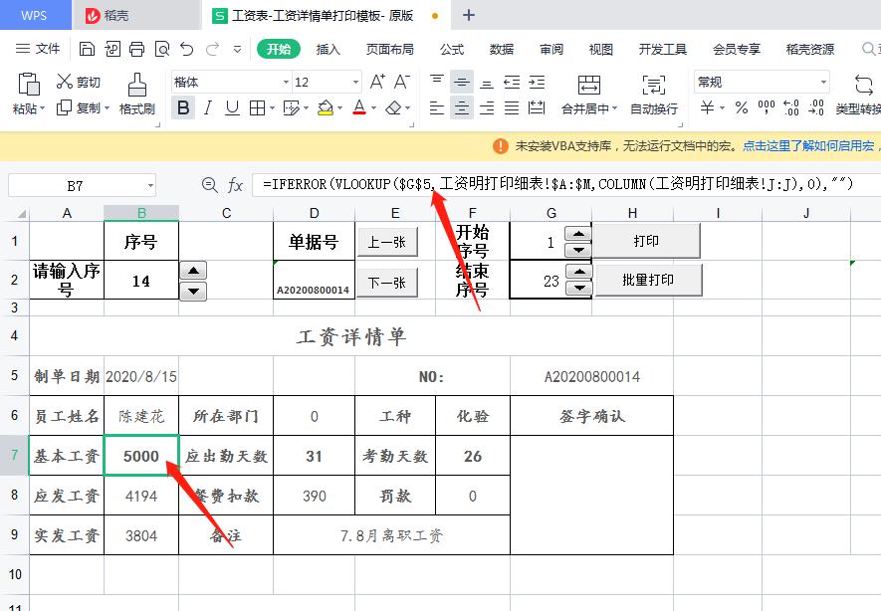This screenshot has height=611, width=881.
Task: Click the Clear format eraser icon
Action: 394,107
